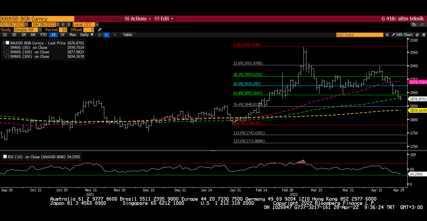Click the 1939.7014 pink price tag

418,82
